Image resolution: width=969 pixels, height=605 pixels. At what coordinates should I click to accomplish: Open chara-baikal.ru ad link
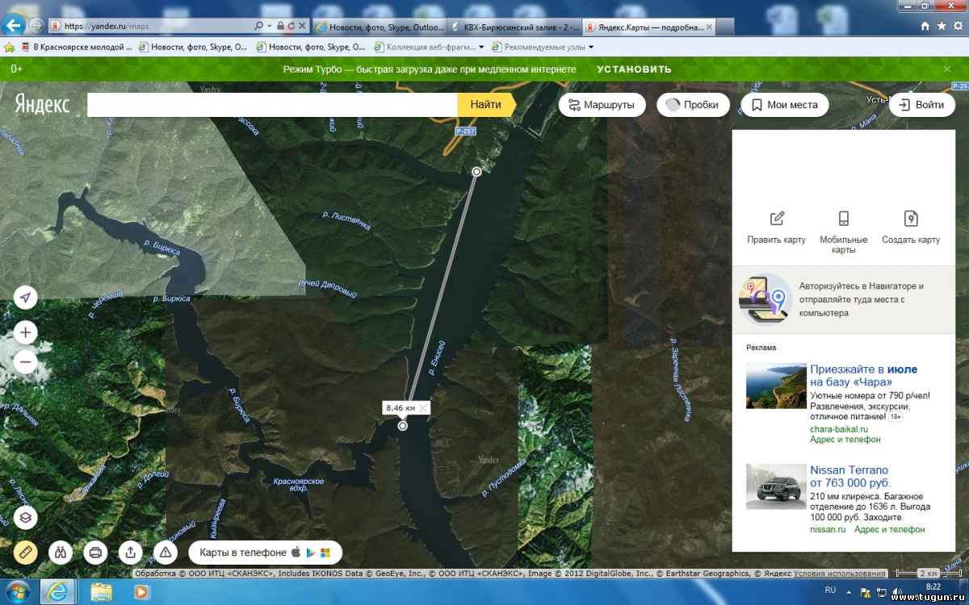pyautogui.click(x=839, y=429)
